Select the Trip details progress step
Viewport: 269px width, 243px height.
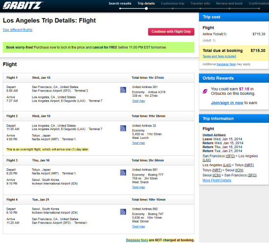pyautogui.click(x=146, y=3)
